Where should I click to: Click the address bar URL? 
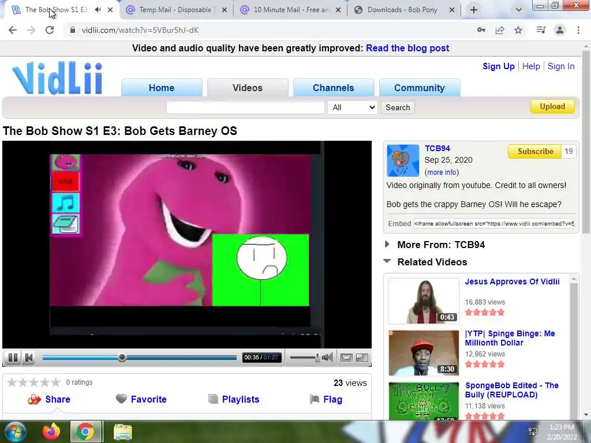[x=140, y=30]
